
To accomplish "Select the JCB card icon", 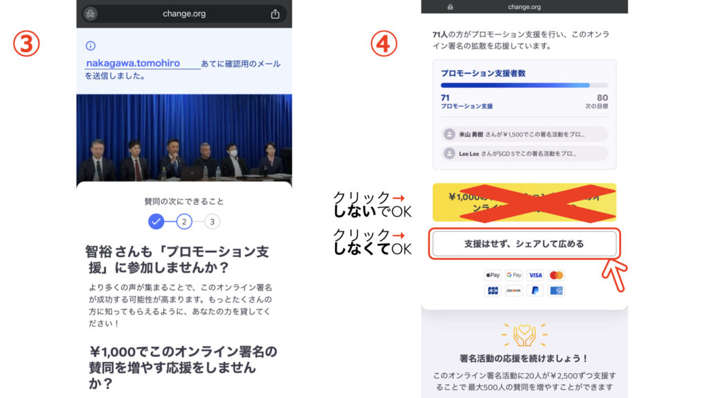I will [x=492, y=290].
